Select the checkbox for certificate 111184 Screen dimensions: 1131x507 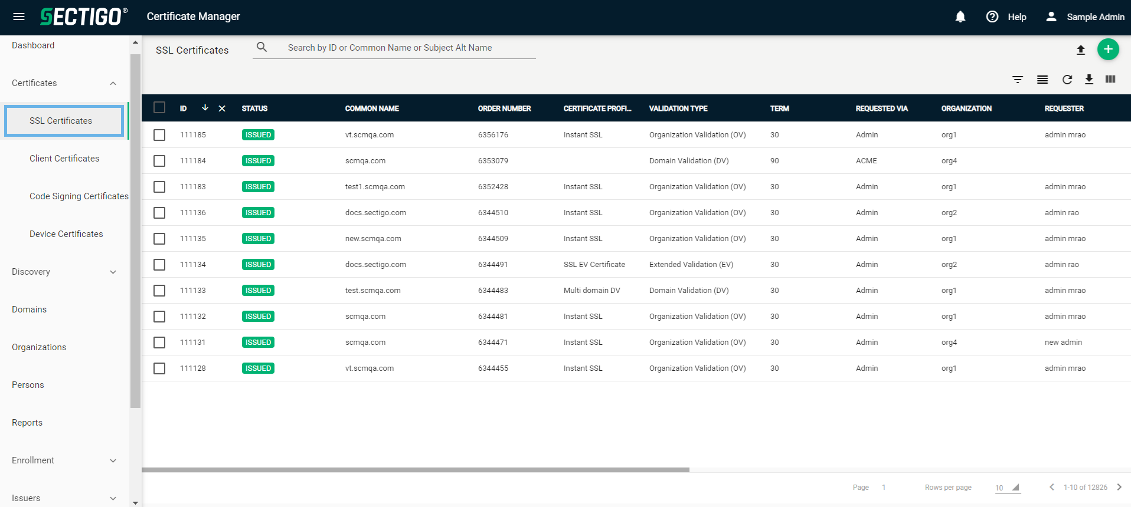[x=159, y=161]
